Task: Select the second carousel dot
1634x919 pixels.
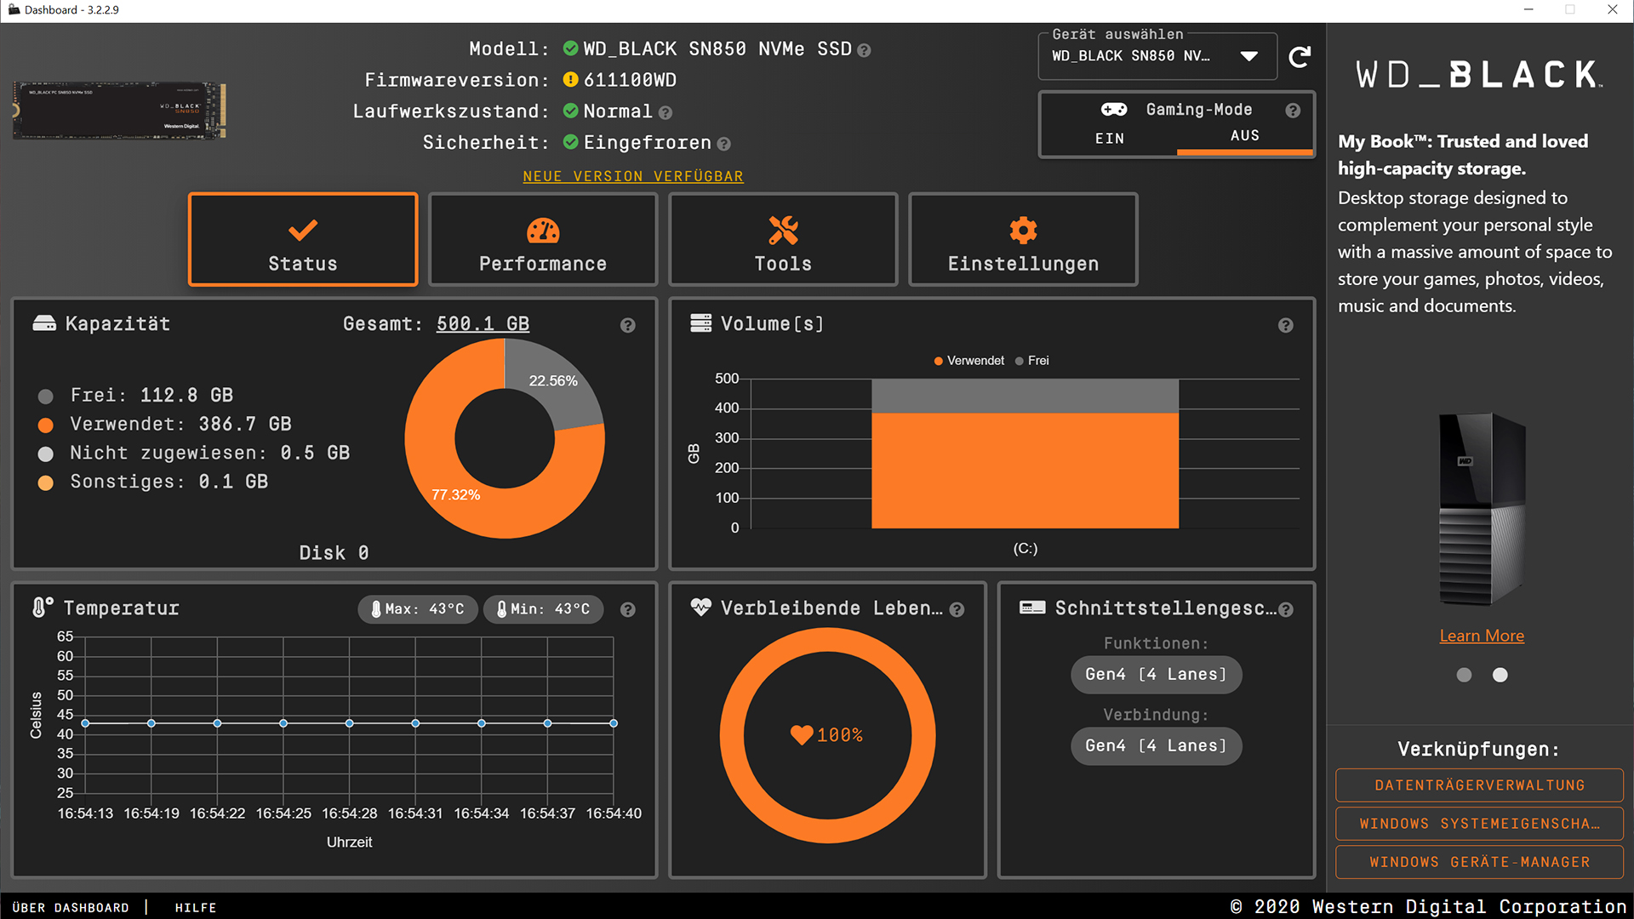Action: click(1500, 675)
